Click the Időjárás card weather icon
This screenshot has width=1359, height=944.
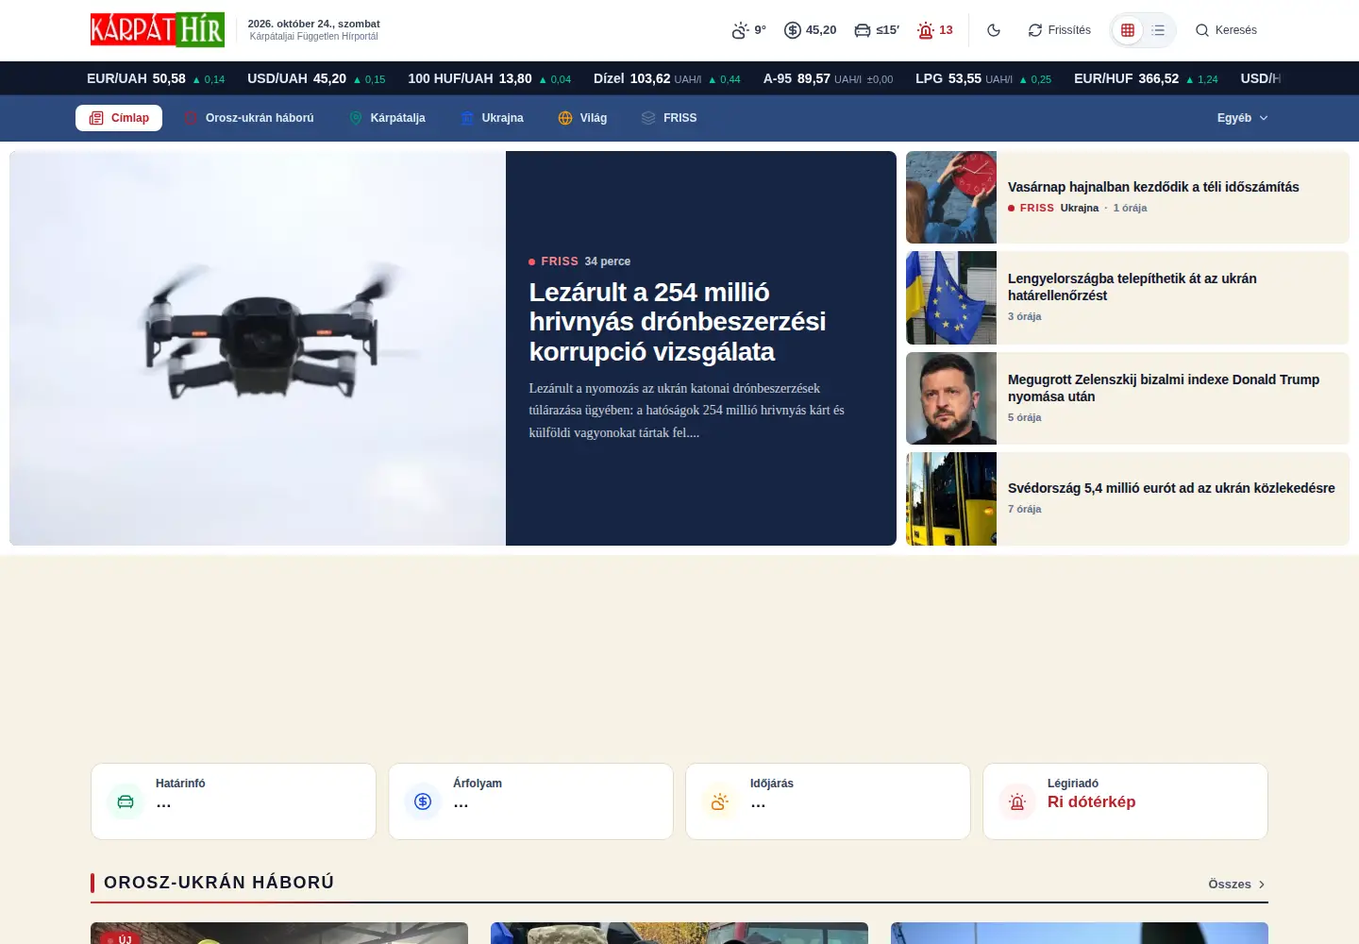coord(720,801)
